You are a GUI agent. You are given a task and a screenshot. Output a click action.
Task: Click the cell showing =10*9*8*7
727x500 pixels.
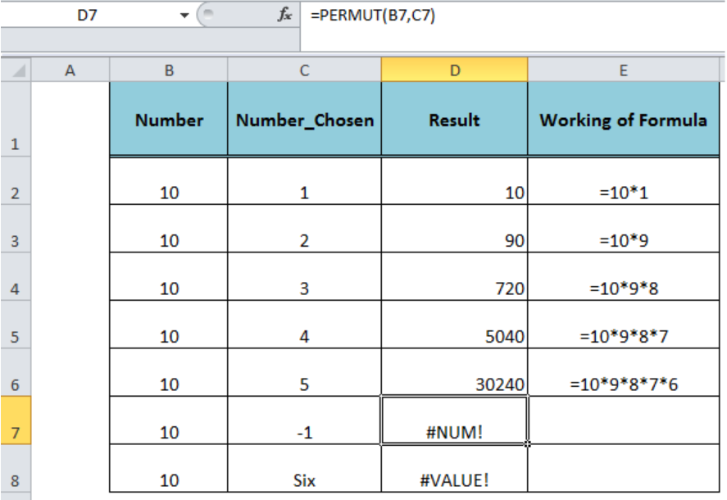pyautogui.click(x=623, y=325)
